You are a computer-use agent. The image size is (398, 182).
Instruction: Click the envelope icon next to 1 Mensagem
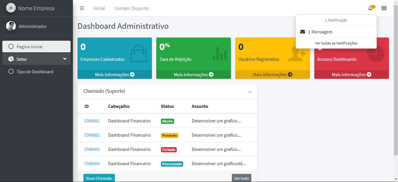(x=302, y=32)
